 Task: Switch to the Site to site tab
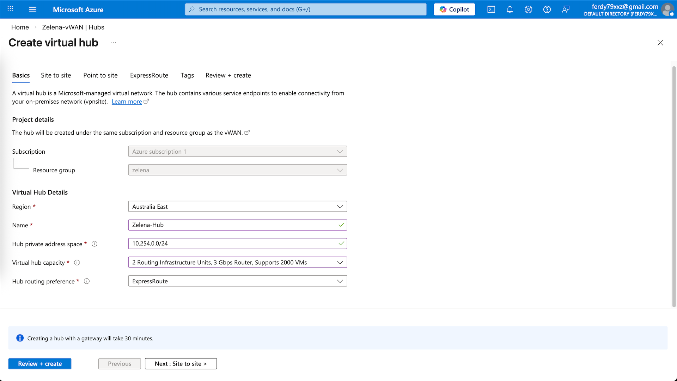click(56, 75)
